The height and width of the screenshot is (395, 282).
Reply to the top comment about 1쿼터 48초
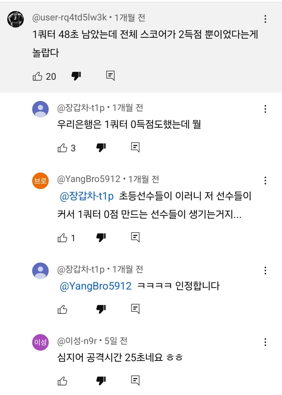(x=110, y=76)
